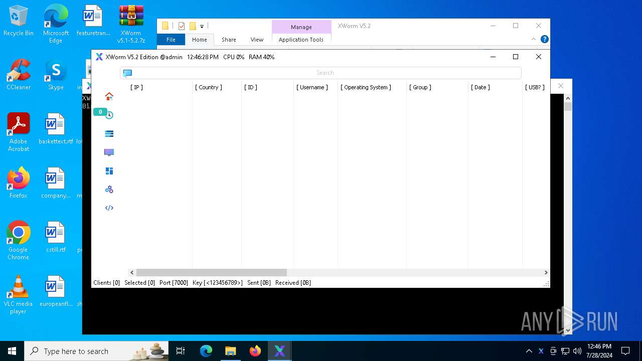The image size is (642, 361).
Task: Open the clock history icon in XWorm sidebar
Action: pos(109,115)
